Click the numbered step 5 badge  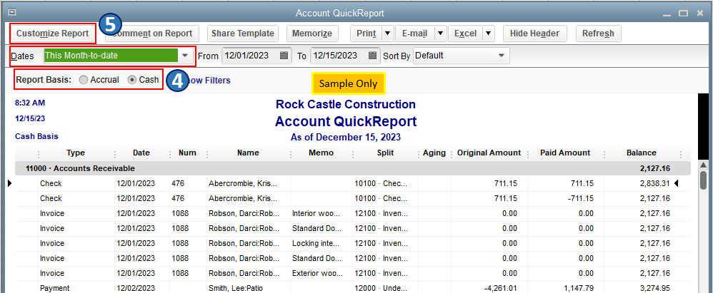[x=109, y=24]
